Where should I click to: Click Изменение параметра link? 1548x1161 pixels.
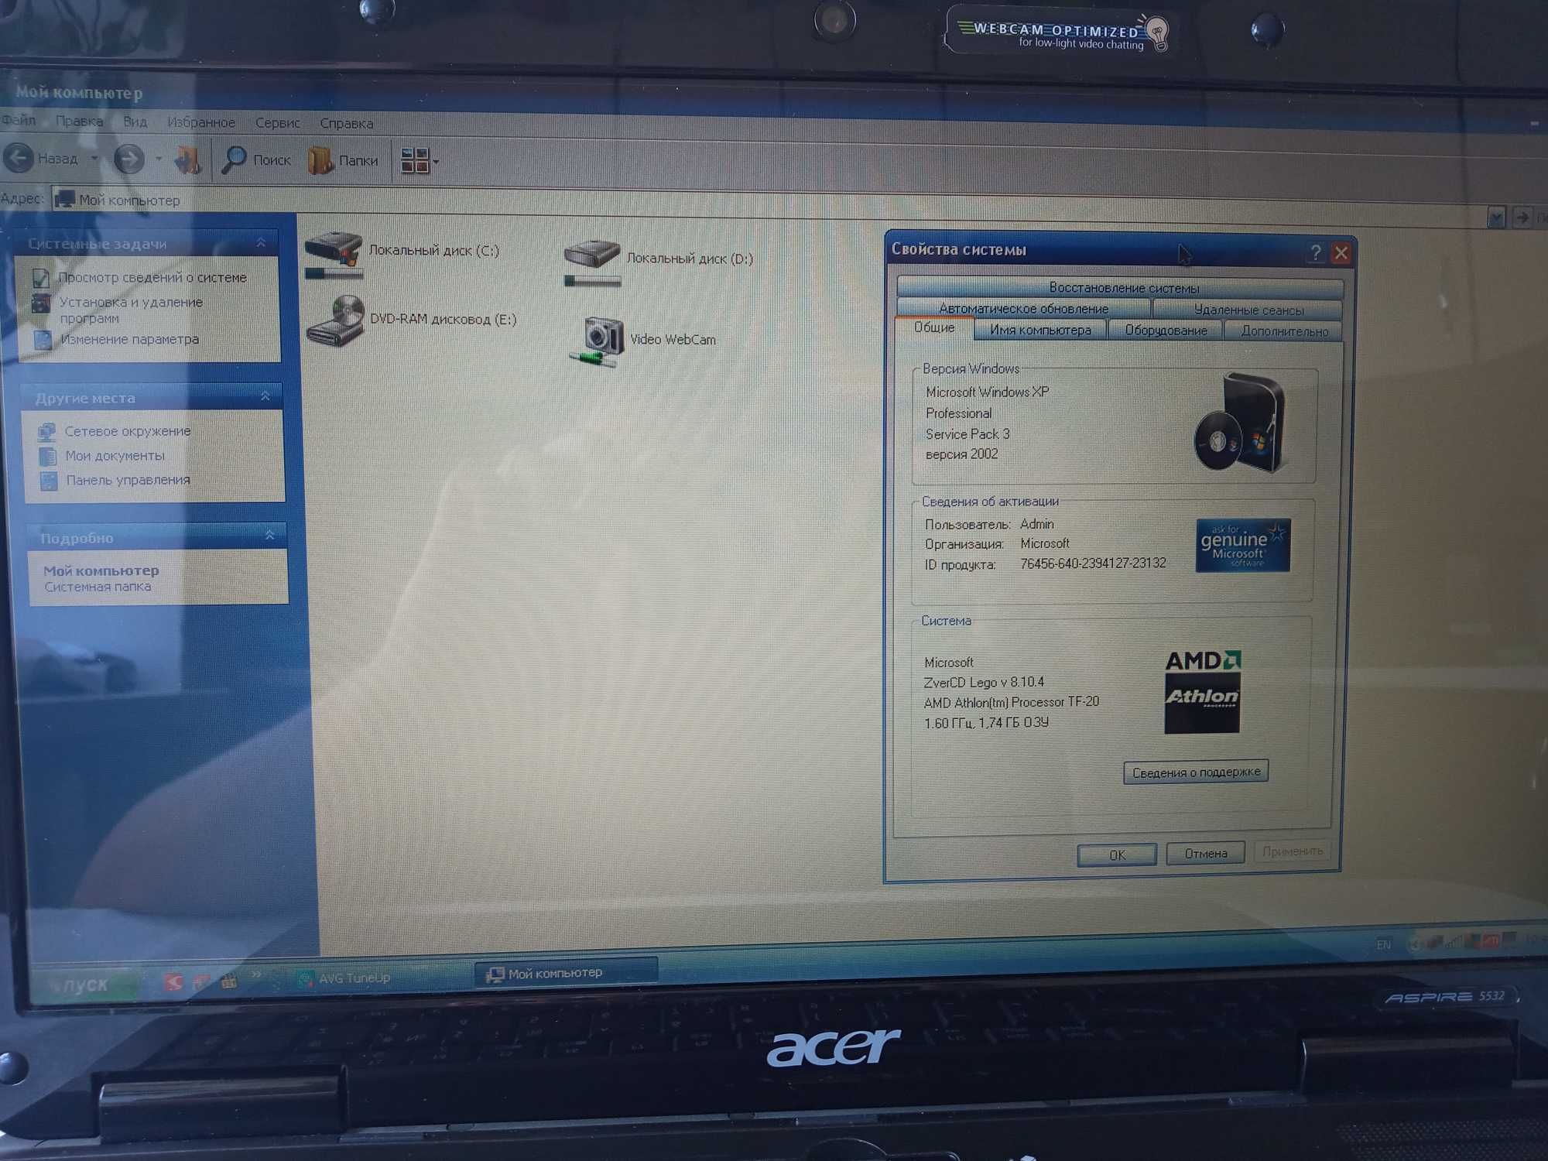(x=129, y=339)
